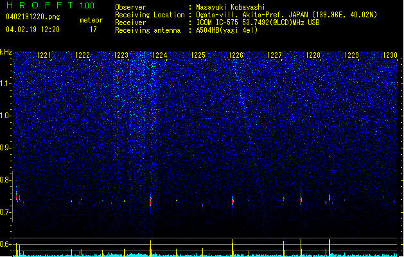Click the 1223 time marker
This screenshot has width=404, height=257.
(121, 55)
